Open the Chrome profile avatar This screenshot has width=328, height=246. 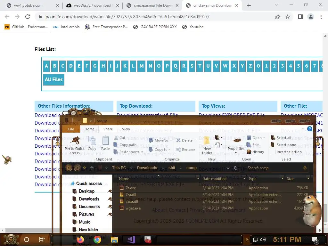tap(311, 17)
